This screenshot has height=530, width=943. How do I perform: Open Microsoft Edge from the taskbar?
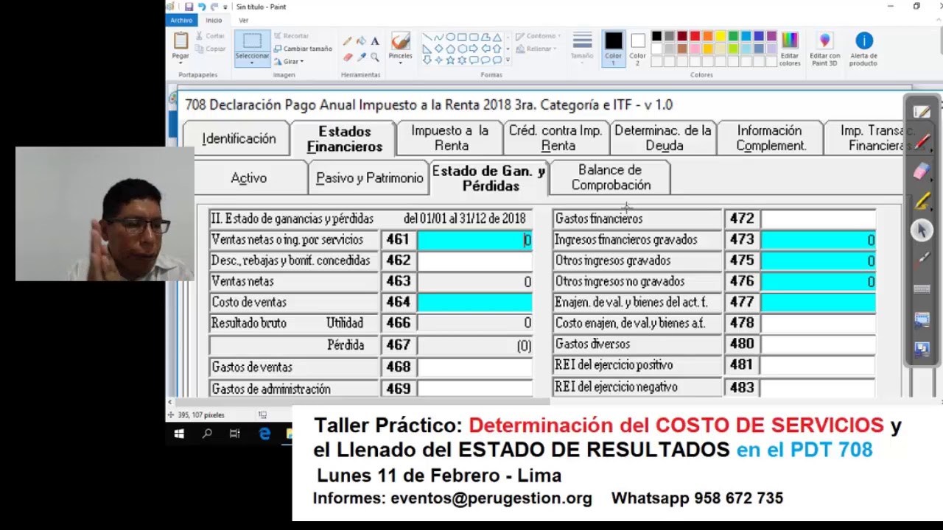pos(264,434)
